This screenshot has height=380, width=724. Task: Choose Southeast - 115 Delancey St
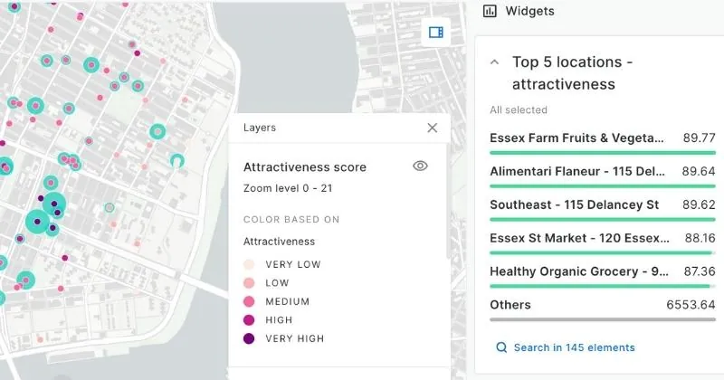pos(576,205)
